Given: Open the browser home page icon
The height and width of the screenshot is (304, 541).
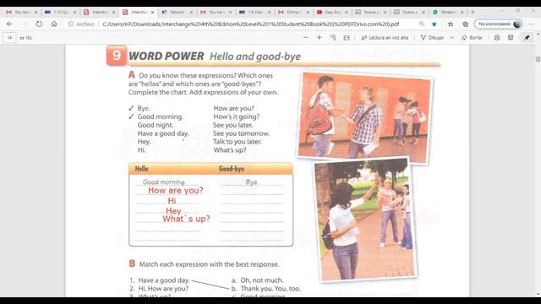Looking at the screenshot, I should tap(54, 24).
